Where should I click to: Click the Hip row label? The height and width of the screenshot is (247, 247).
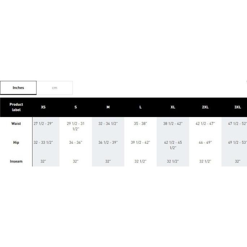coord(16,142)
